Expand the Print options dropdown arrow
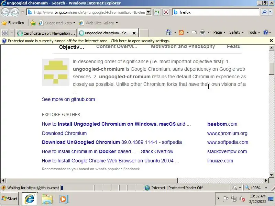Viewport: 275px width, 206px height. tap(209, 32)
